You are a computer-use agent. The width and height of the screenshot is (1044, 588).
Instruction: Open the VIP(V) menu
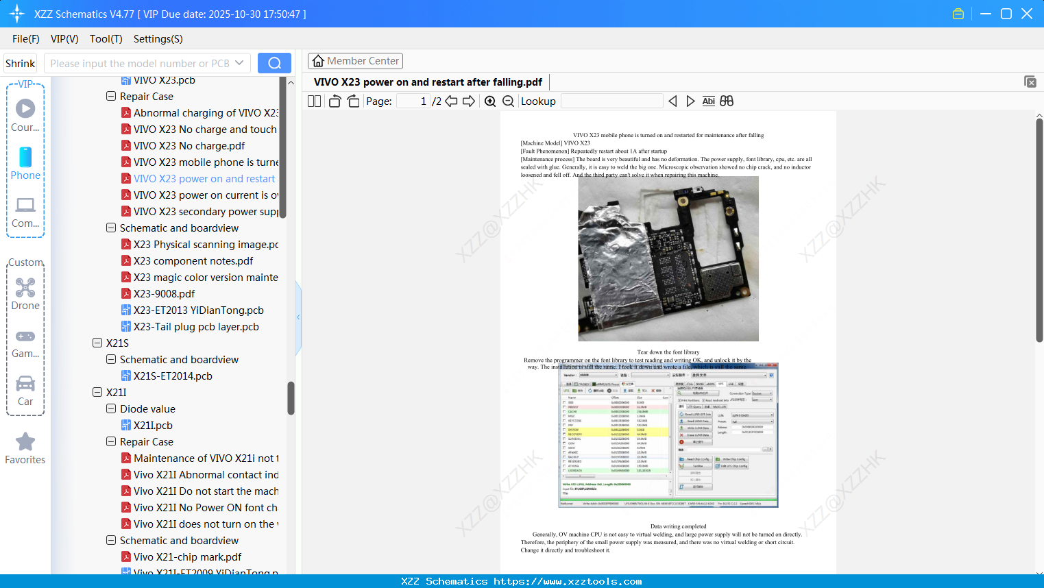coord(64,39)
